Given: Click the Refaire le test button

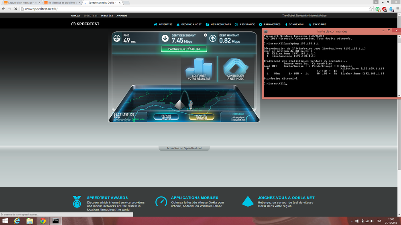Looking at the screenshot, I should (166, 117).
